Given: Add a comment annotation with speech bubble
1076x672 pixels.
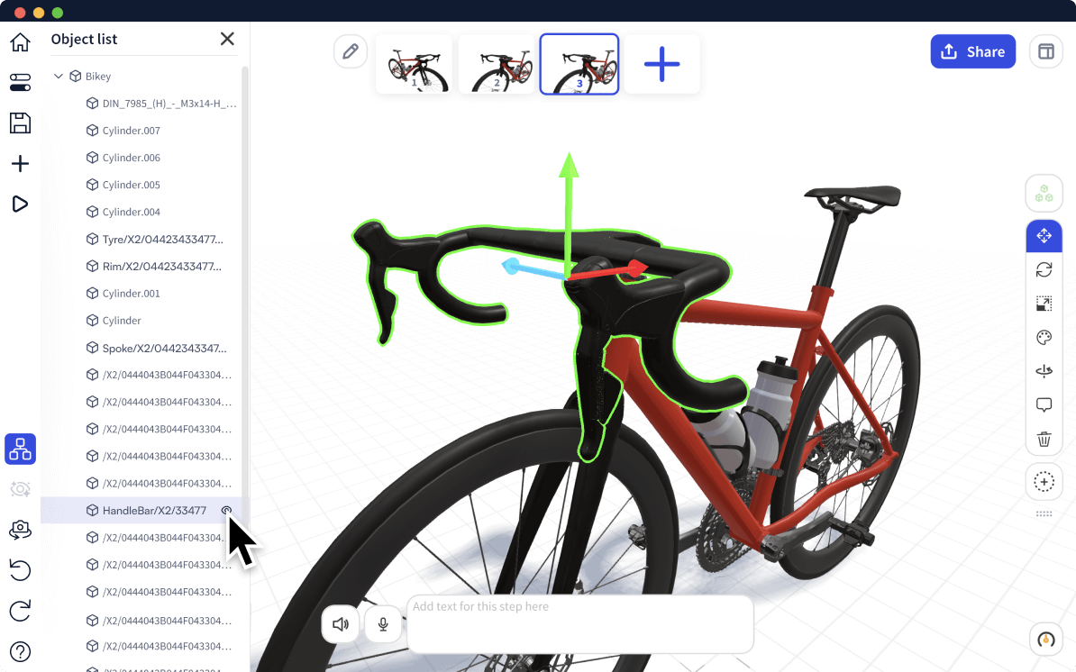Looking at the screenshot, I should [x=1044, y=405].
